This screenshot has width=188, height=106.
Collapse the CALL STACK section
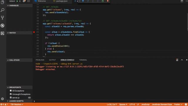[19, 60]
